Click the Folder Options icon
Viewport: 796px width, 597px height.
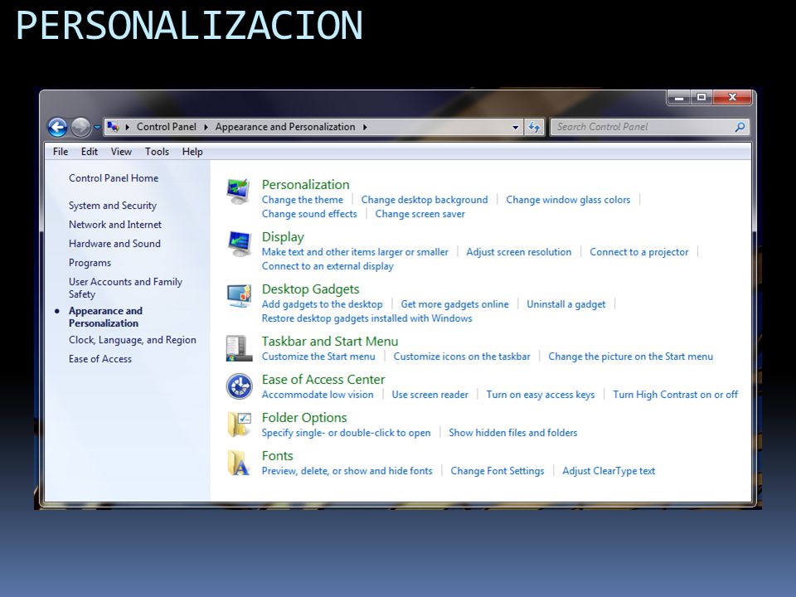coord(239,425)
